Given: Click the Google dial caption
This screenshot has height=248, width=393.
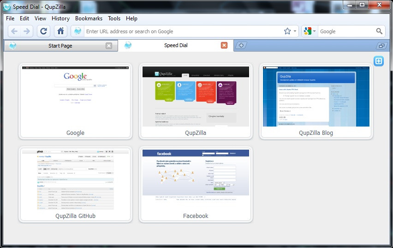Looking at the screenshot, I should click(75, 133).
